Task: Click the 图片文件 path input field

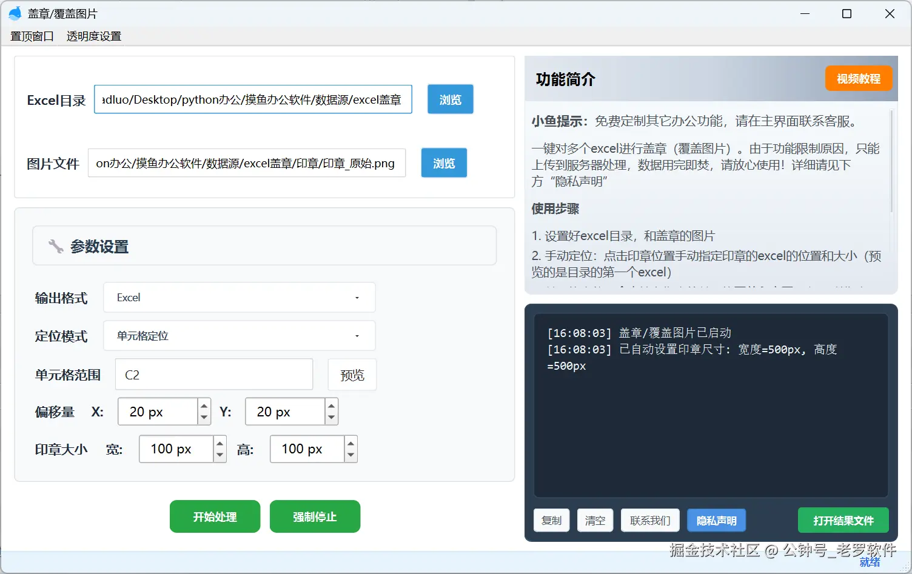Action: click(x=247, y=163)
